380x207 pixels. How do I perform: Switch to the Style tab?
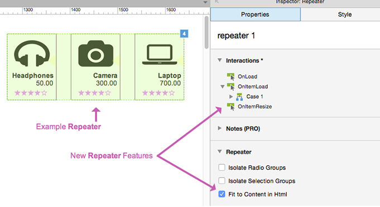click(x=345, y=15)
